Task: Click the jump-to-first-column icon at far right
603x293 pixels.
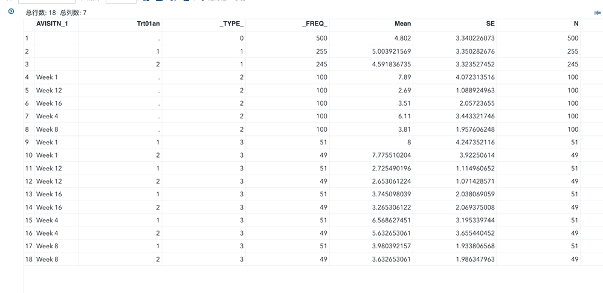Action: (x=597, y=13)
